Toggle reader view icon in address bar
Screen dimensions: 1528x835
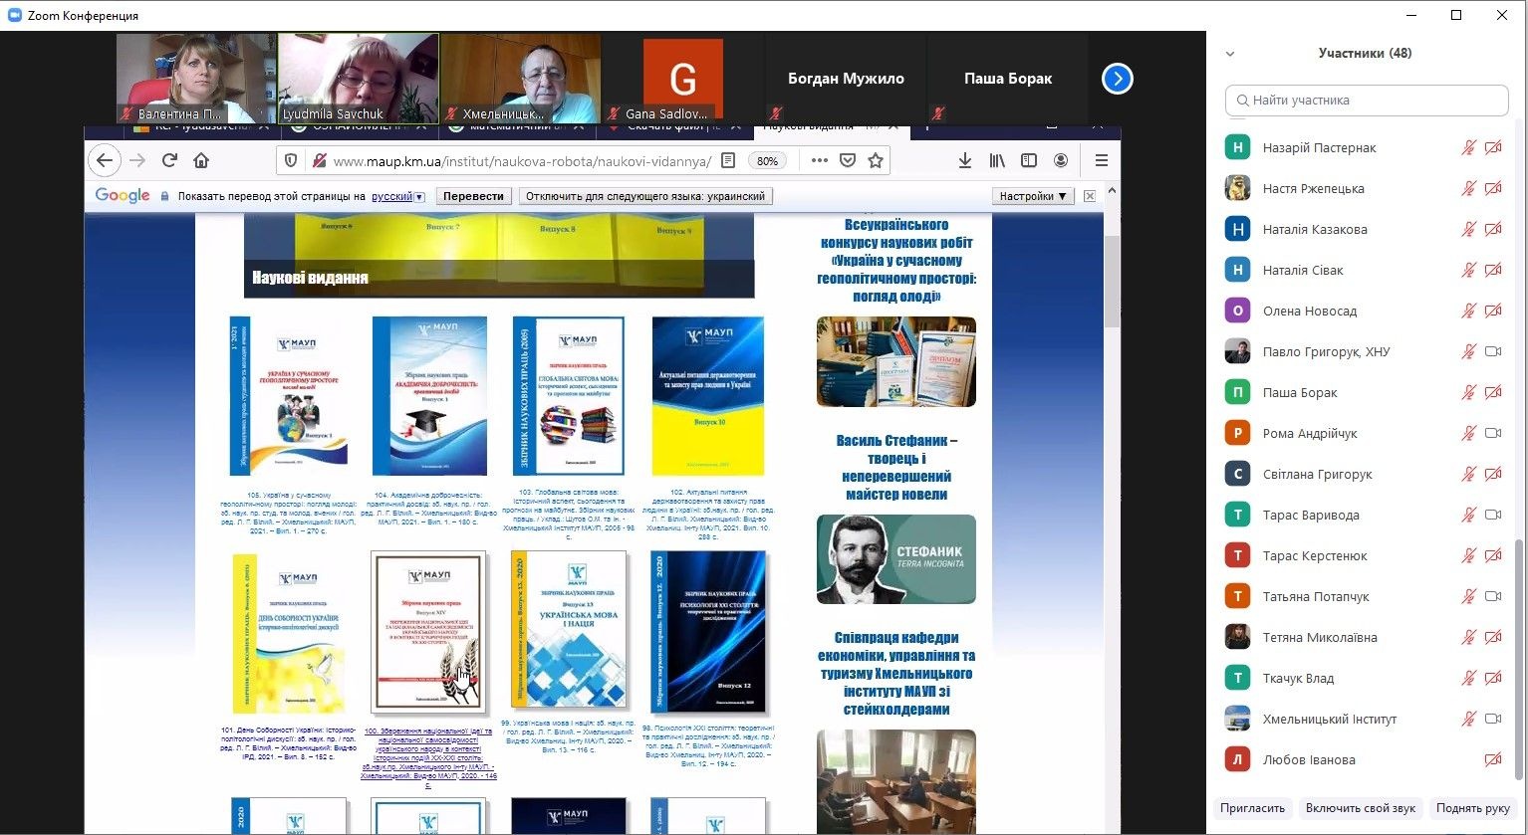[728, 160]
